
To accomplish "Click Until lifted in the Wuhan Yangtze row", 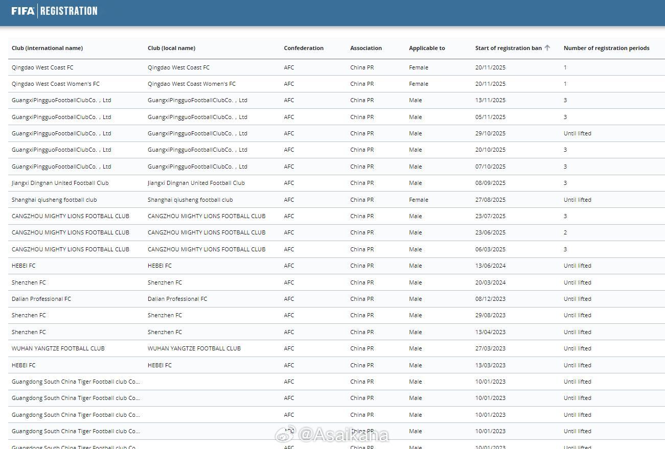I will point(577,348).
